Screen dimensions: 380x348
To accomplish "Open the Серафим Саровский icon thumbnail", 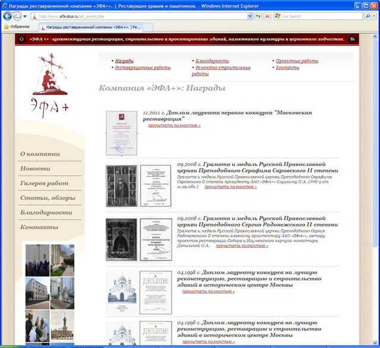I will pyautogui.click(x=122, y=186).
